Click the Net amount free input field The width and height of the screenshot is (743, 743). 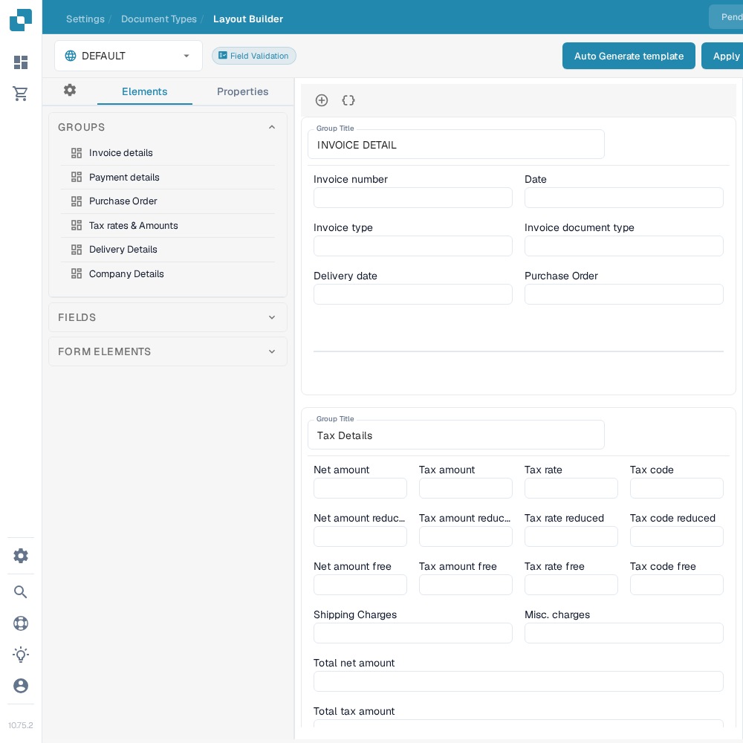coord(360,585)
